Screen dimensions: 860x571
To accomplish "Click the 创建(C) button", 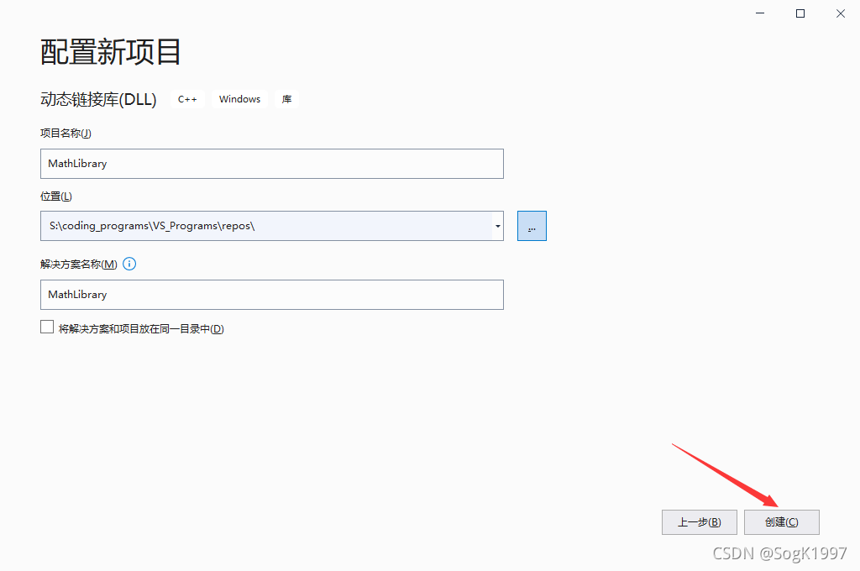I will [x=782, y=521].
